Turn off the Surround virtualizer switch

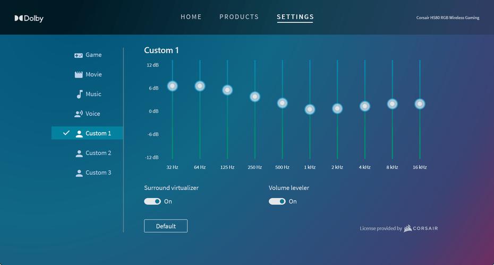coord(152,201)
